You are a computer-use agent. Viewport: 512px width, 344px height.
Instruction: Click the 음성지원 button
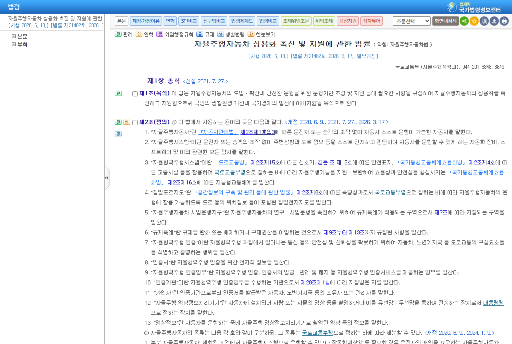pyautogui.click(x=348, y=21)
